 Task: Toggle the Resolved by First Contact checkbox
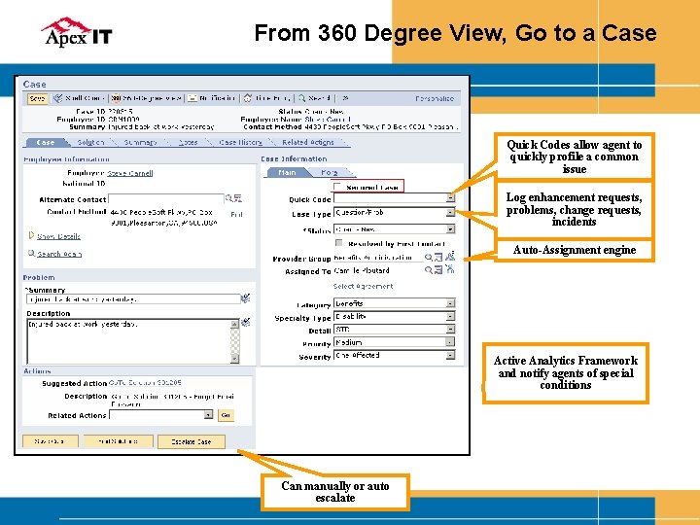[x=339, y=243]
